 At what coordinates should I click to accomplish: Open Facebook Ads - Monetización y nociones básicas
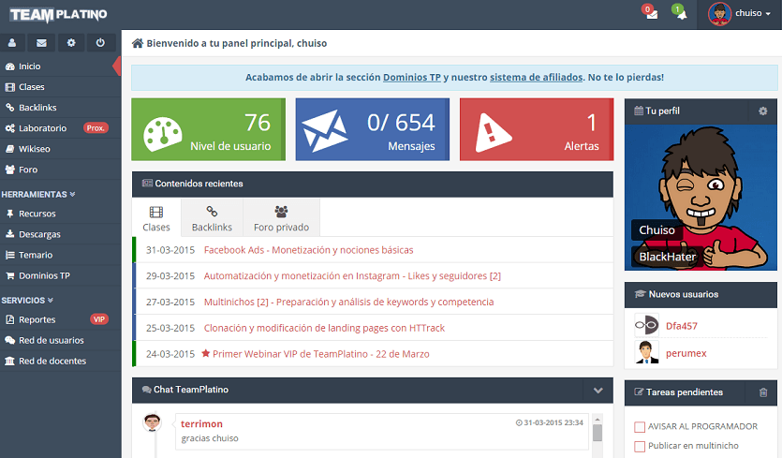point(309,250)
